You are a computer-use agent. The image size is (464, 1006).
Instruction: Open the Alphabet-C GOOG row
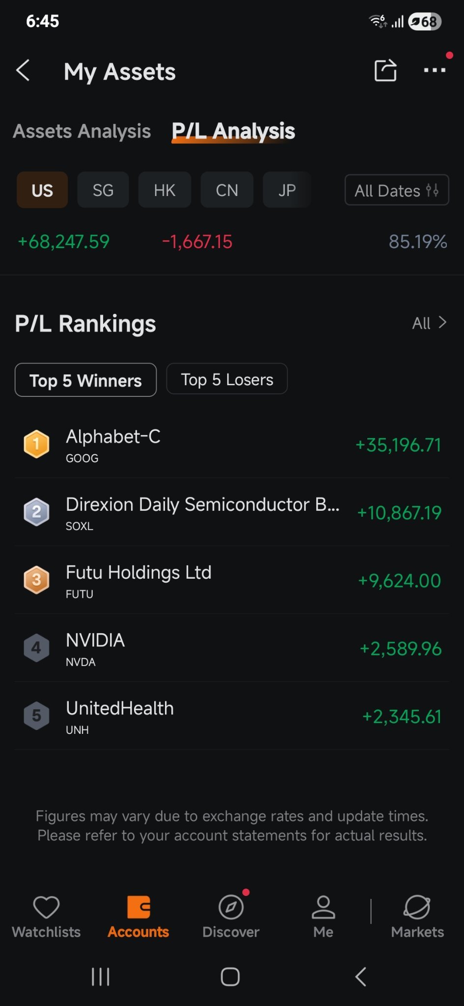tap(232, 445)
